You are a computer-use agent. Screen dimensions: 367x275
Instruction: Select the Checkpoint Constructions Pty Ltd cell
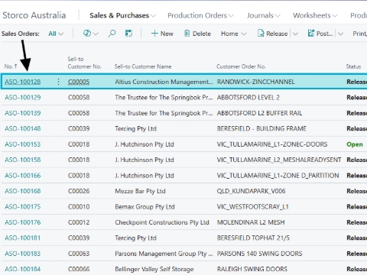(162, 222)
